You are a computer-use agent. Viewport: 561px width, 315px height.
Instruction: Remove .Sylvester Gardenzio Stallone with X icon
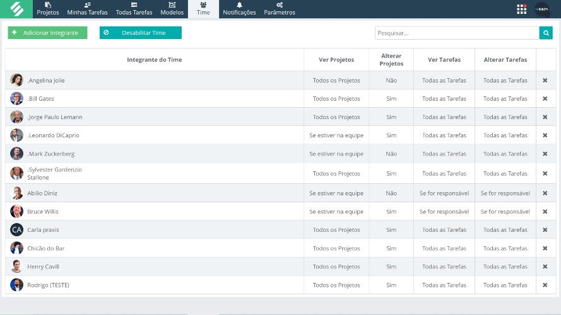545,174
